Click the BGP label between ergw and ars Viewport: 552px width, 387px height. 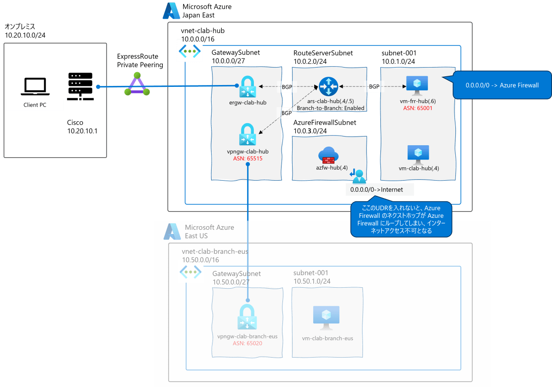click(286, 86)
